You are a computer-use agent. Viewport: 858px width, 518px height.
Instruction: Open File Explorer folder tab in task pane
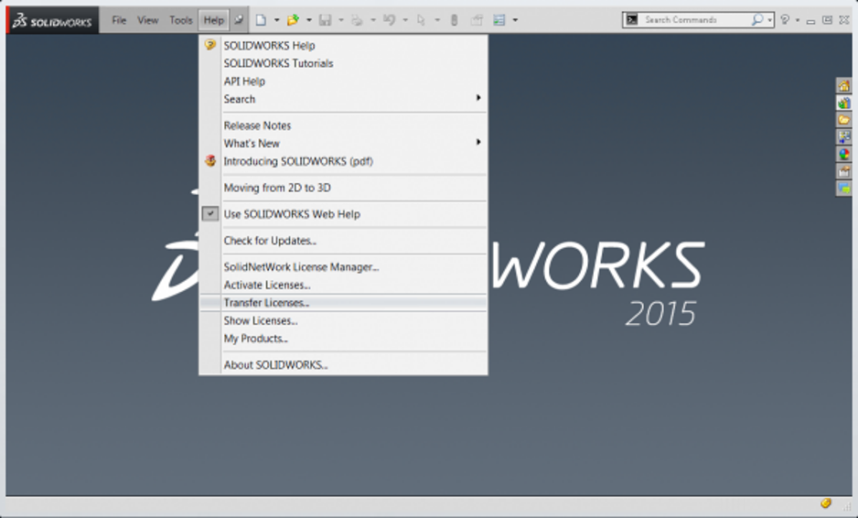tap(843, 119)
